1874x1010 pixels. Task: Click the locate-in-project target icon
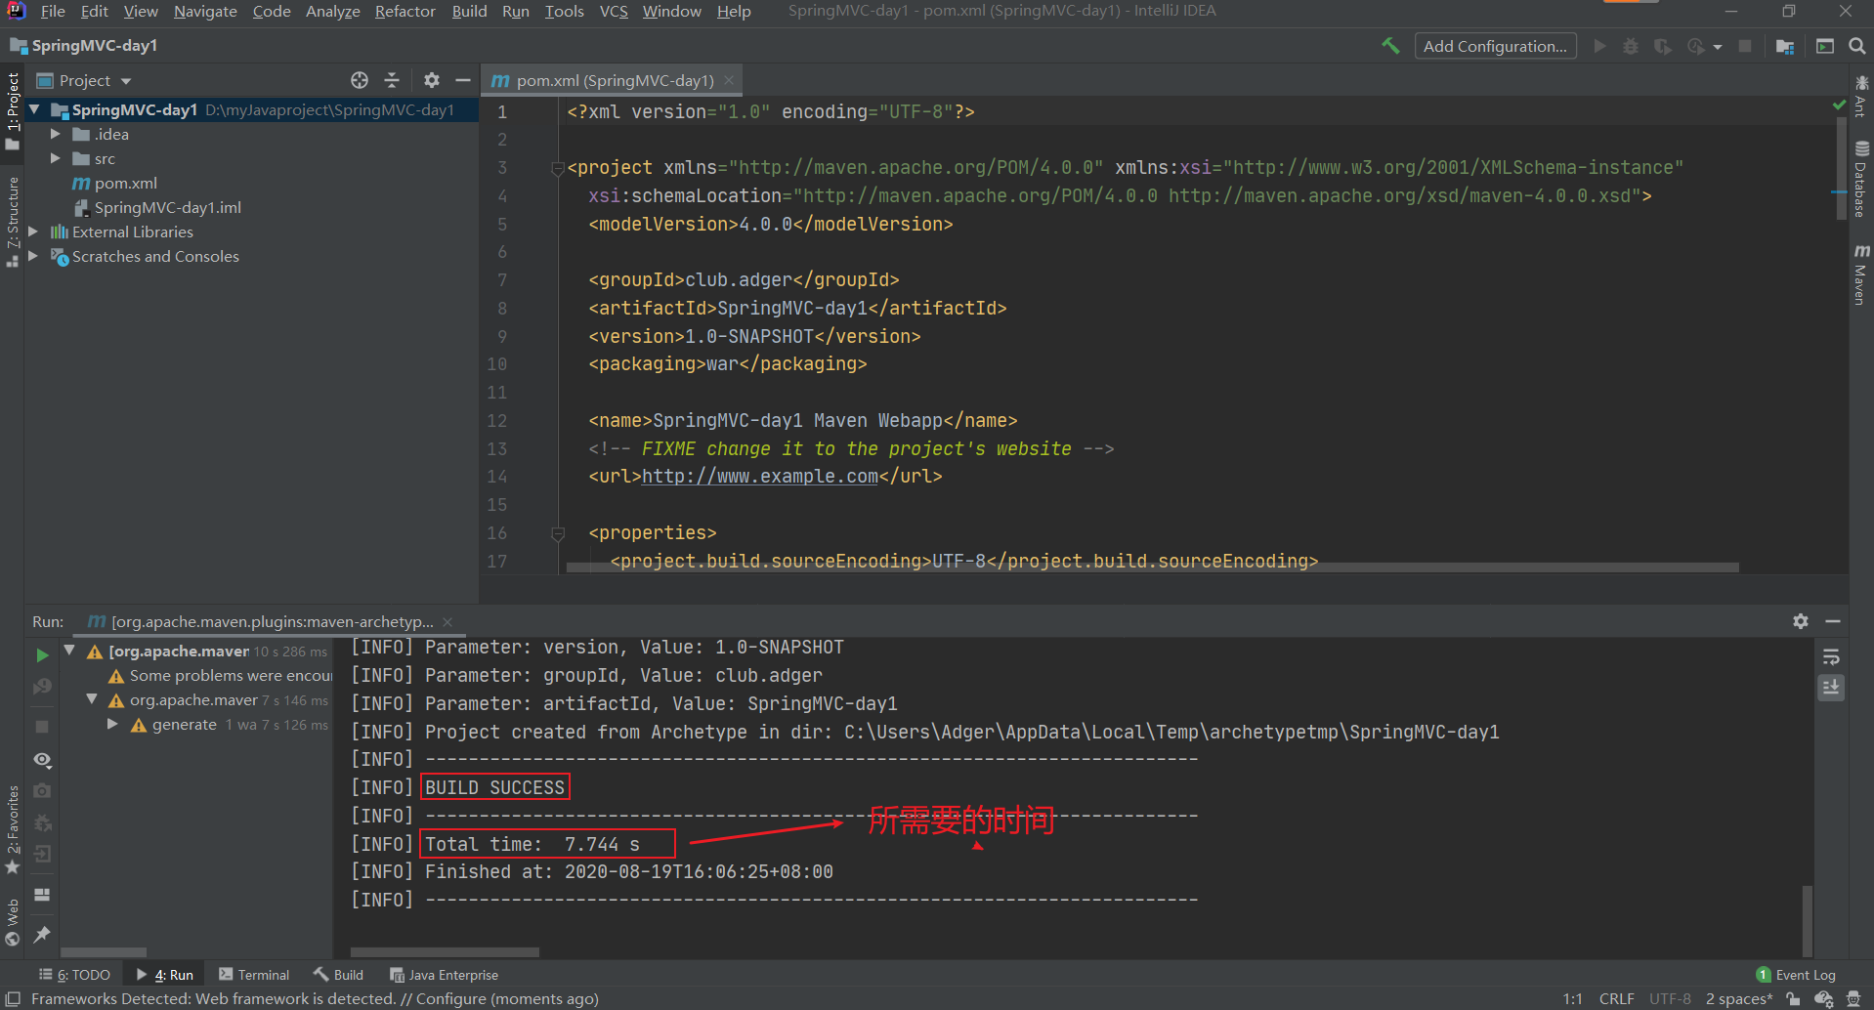360,80
